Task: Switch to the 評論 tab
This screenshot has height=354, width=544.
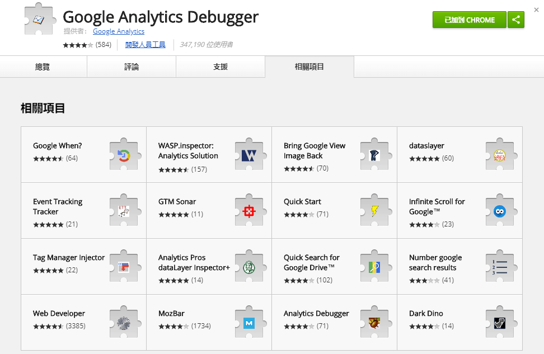Action: click(132, 67)
